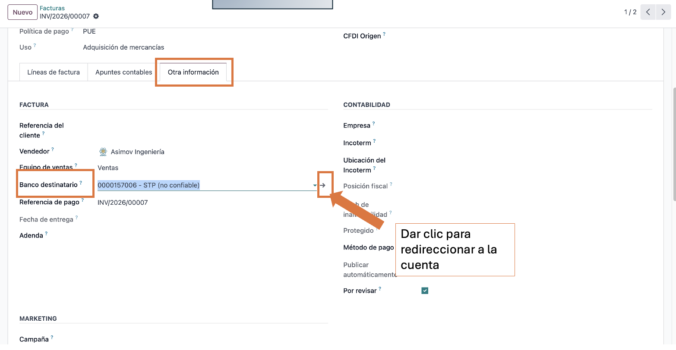676x350 pixels.
Task: Go to the previous record arrow
Action: coord(648,12)
